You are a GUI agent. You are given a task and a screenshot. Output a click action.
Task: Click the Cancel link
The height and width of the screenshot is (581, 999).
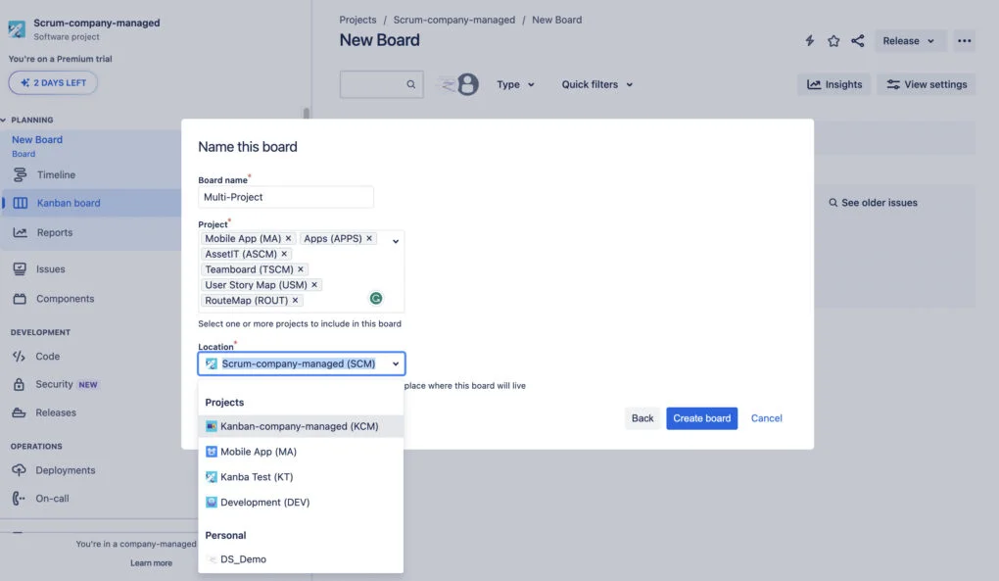point(766,418)
